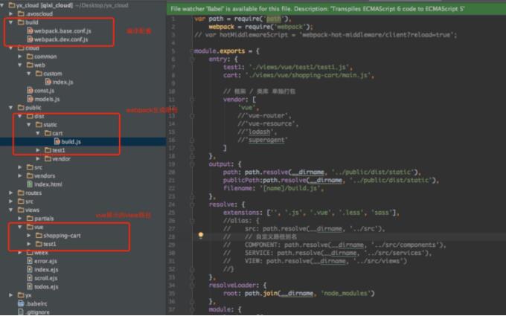Click the partials folder icon
Viewport: 506px width, 316px height.
point(30,219)
